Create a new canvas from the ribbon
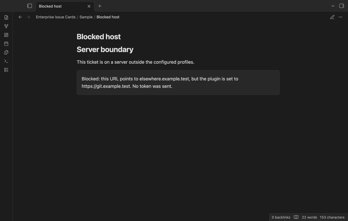The width and height of the screenshot is (348, 221). [x=6, y=35]
